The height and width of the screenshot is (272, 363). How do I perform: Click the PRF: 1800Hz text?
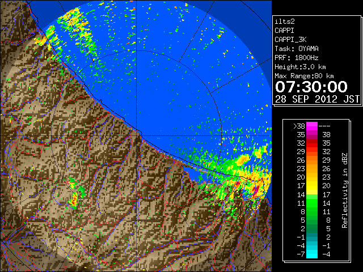297,58
